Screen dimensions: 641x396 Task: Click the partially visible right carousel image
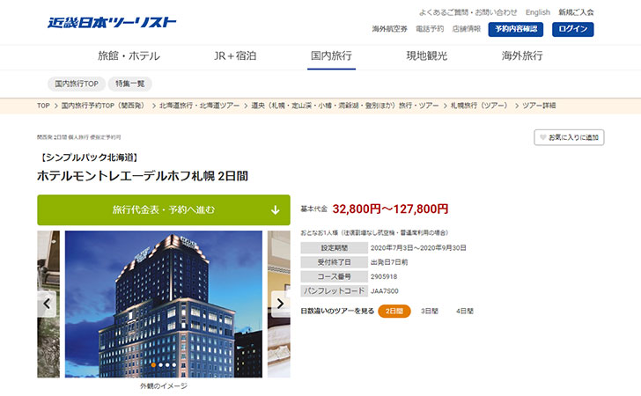[279, 304]
